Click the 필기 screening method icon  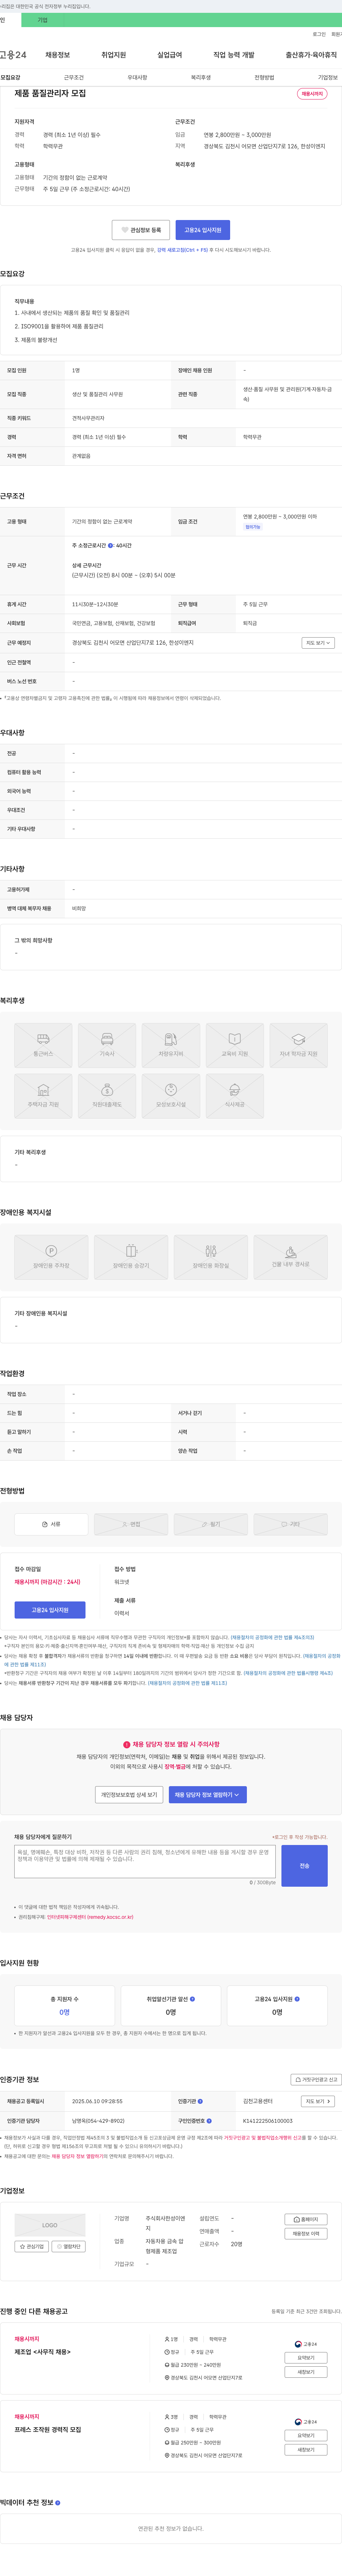pyautogui.click(x=211, y=1524)
